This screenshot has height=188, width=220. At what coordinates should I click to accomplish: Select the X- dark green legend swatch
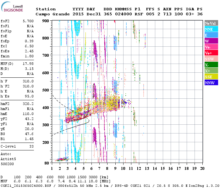[211, 65]
